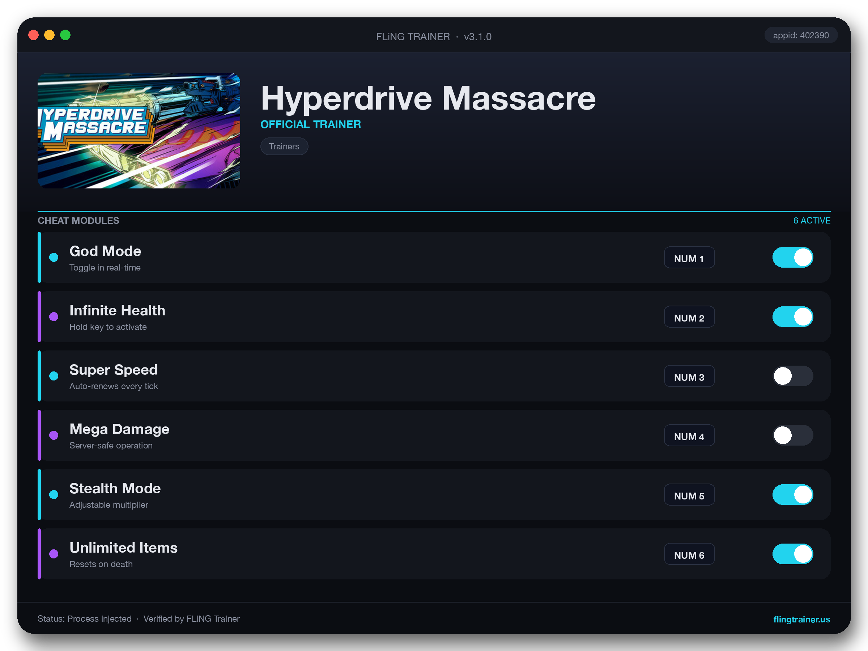Click 'Hold key to activate' description
868x651 pixels.
click(x=108, y=327)
